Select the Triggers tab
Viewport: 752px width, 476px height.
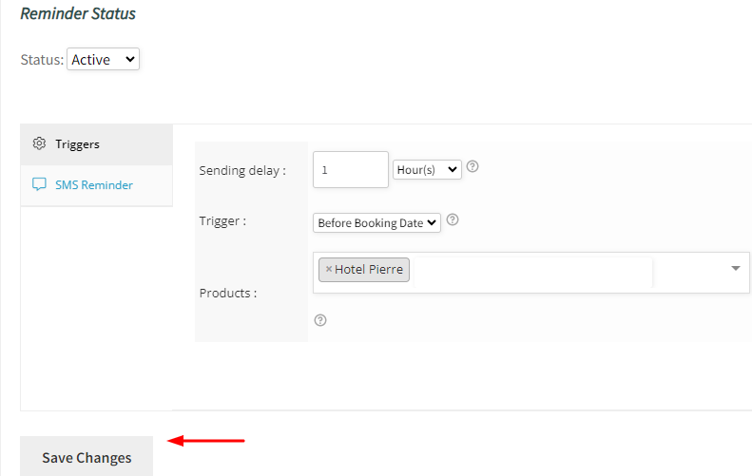pos(96,144)
